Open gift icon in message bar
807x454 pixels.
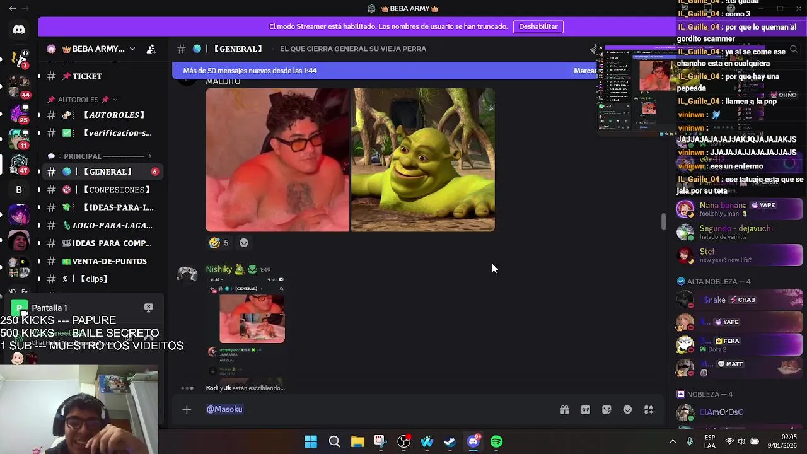pyautogui.click(x=564, y=410)
